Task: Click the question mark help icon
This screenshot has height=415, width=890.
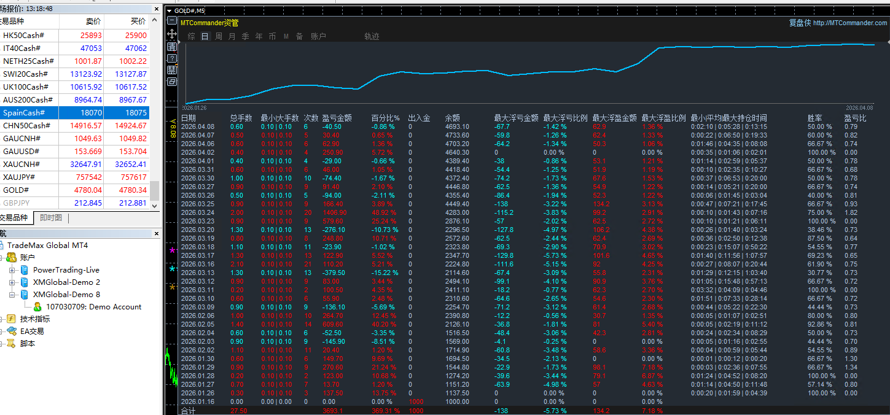Action: [x=172, y=58]
